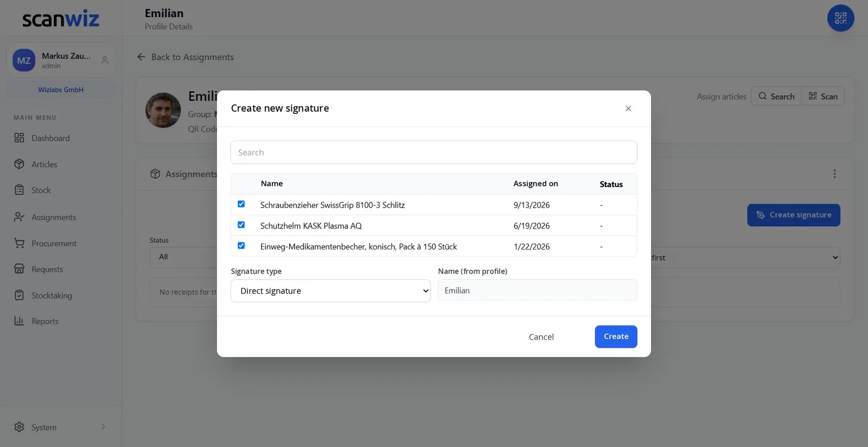This screenshot has width=868, height=447.
Task: Click the Procurement cart icon
Action: point(20,243)
